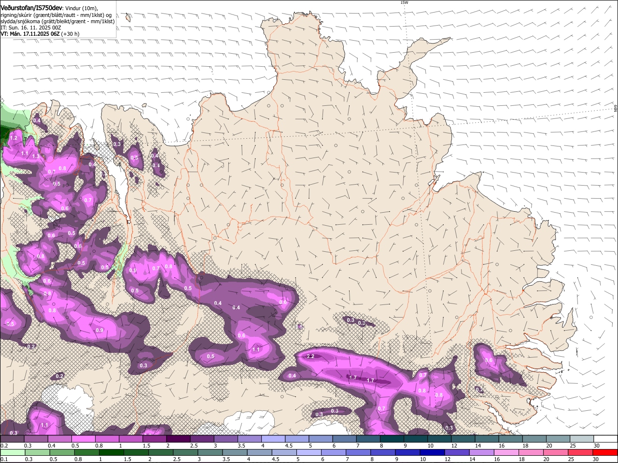Pick the deep blue 10 swatch in rain legend
618x463 pixels.
pyautogui.click(x=432, y=452)
